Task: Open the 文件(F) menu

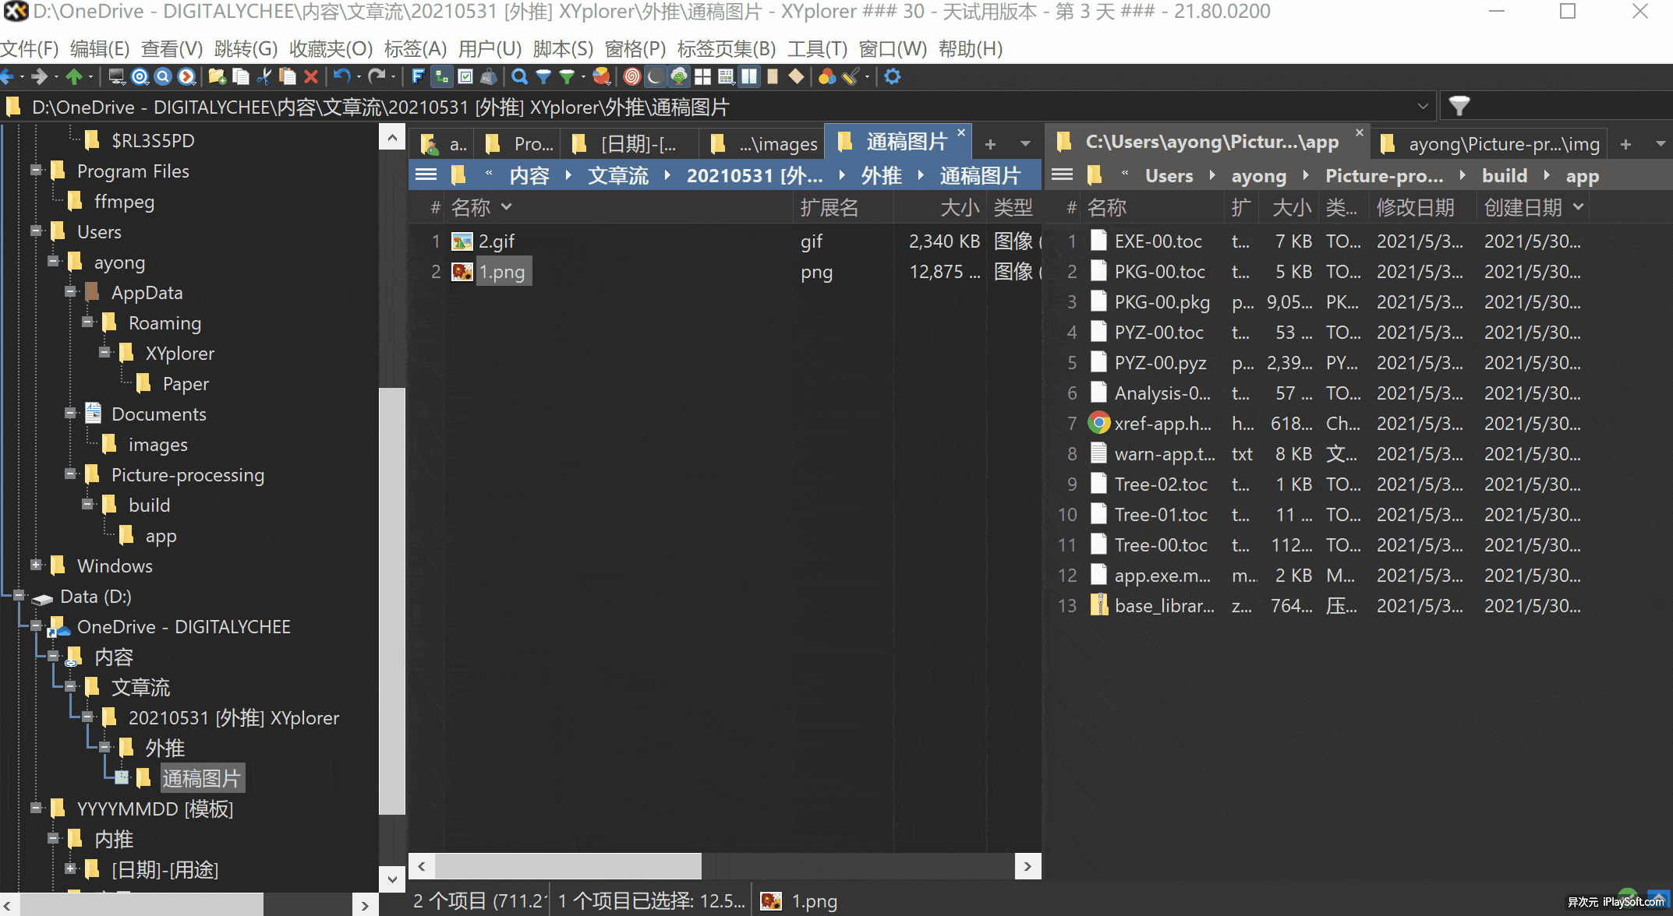Action: pyautogui.click(x=30, y=48)
